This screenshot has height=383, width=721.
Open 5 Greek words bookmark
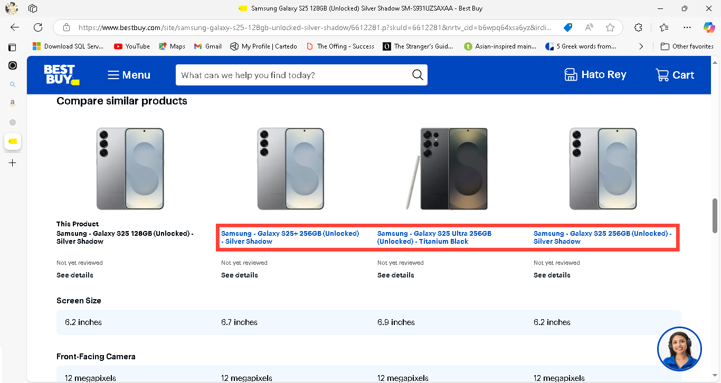pos(581,46)
